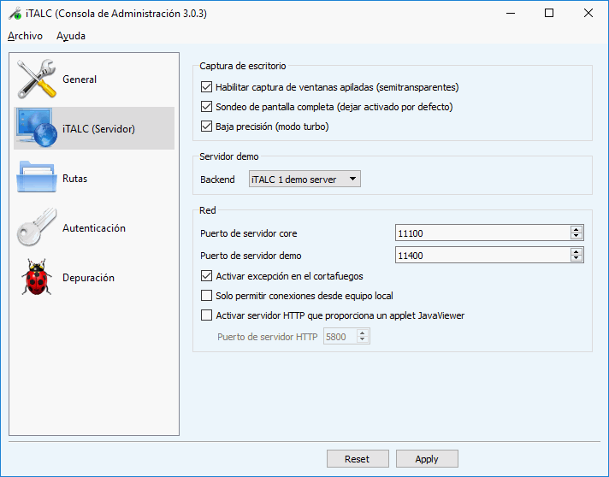Disable Sondeo de pantalla completa checkbox

tap(206, 107)
